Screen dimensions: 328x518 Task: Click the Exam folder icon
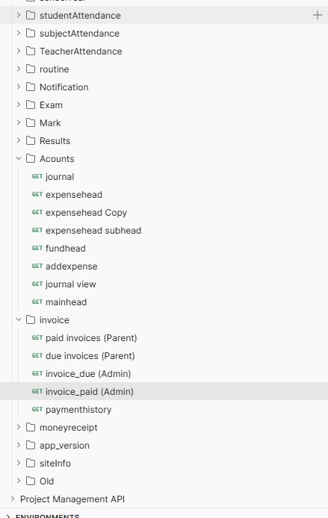click(31, 104)
